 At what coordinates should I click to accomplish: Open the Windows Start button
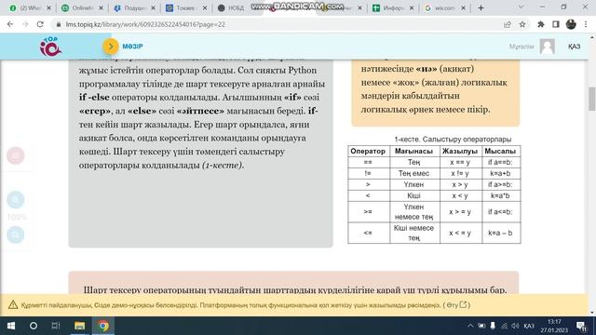11,326
